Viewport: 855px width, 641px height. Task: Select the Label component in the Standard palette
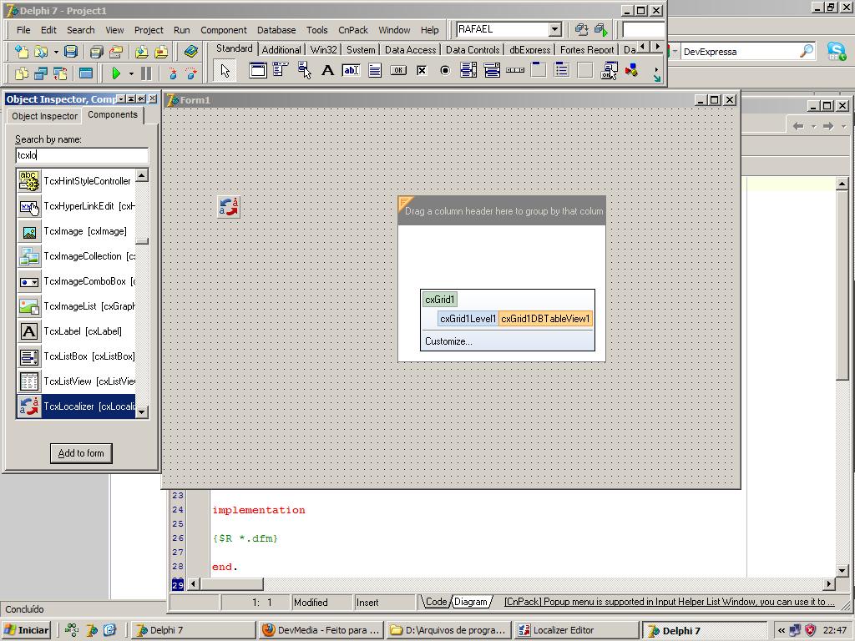[x=327, y=71]
